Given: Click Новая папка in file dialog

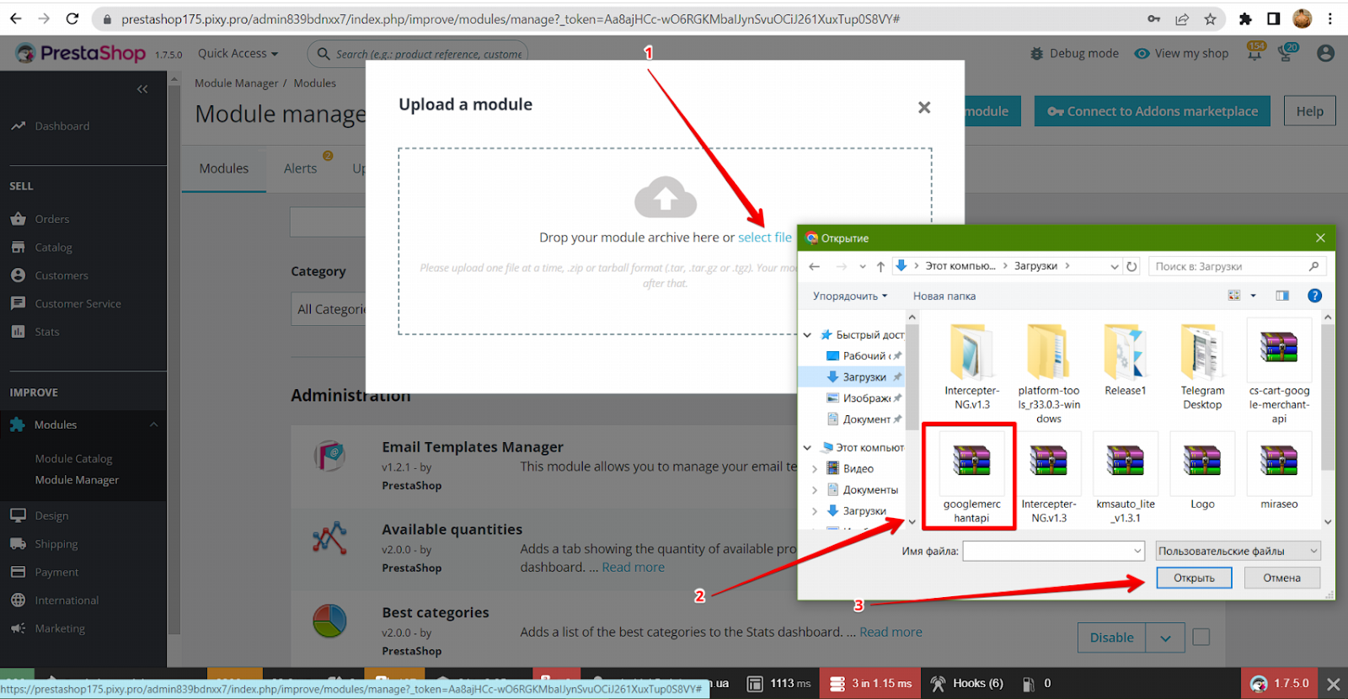Looking at the screenshot, I should pyautogui.click(x=944, y=296).
